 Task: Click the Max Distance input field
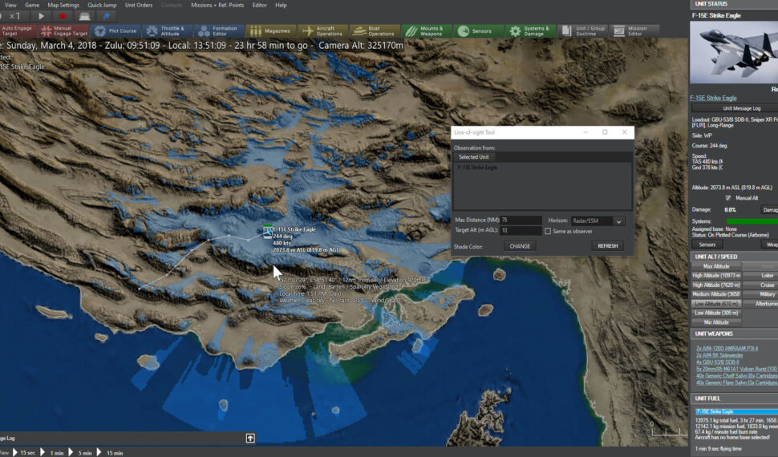coord(521,220)
